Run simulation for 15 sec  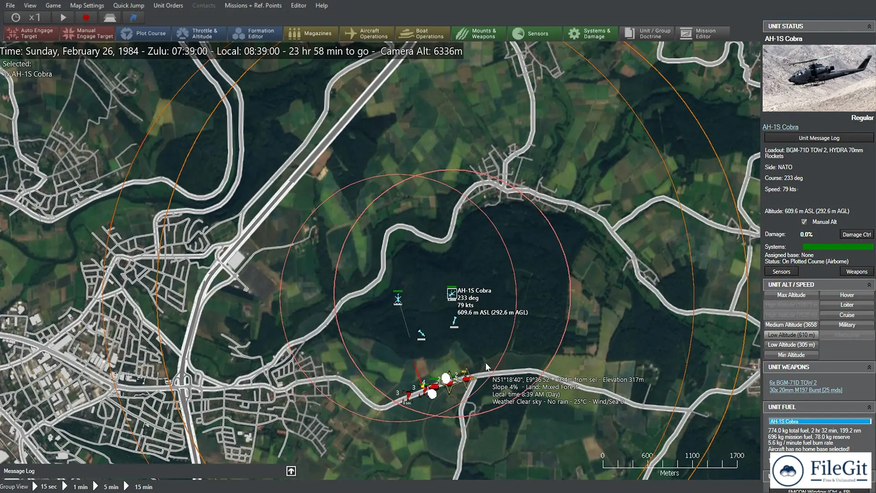(x=45, y=487)
